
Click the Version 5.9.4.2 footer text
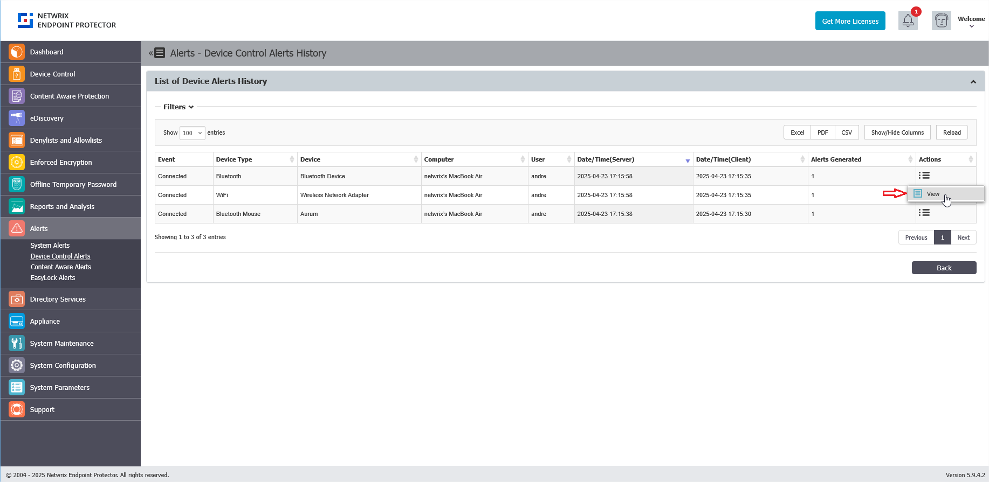965,475
